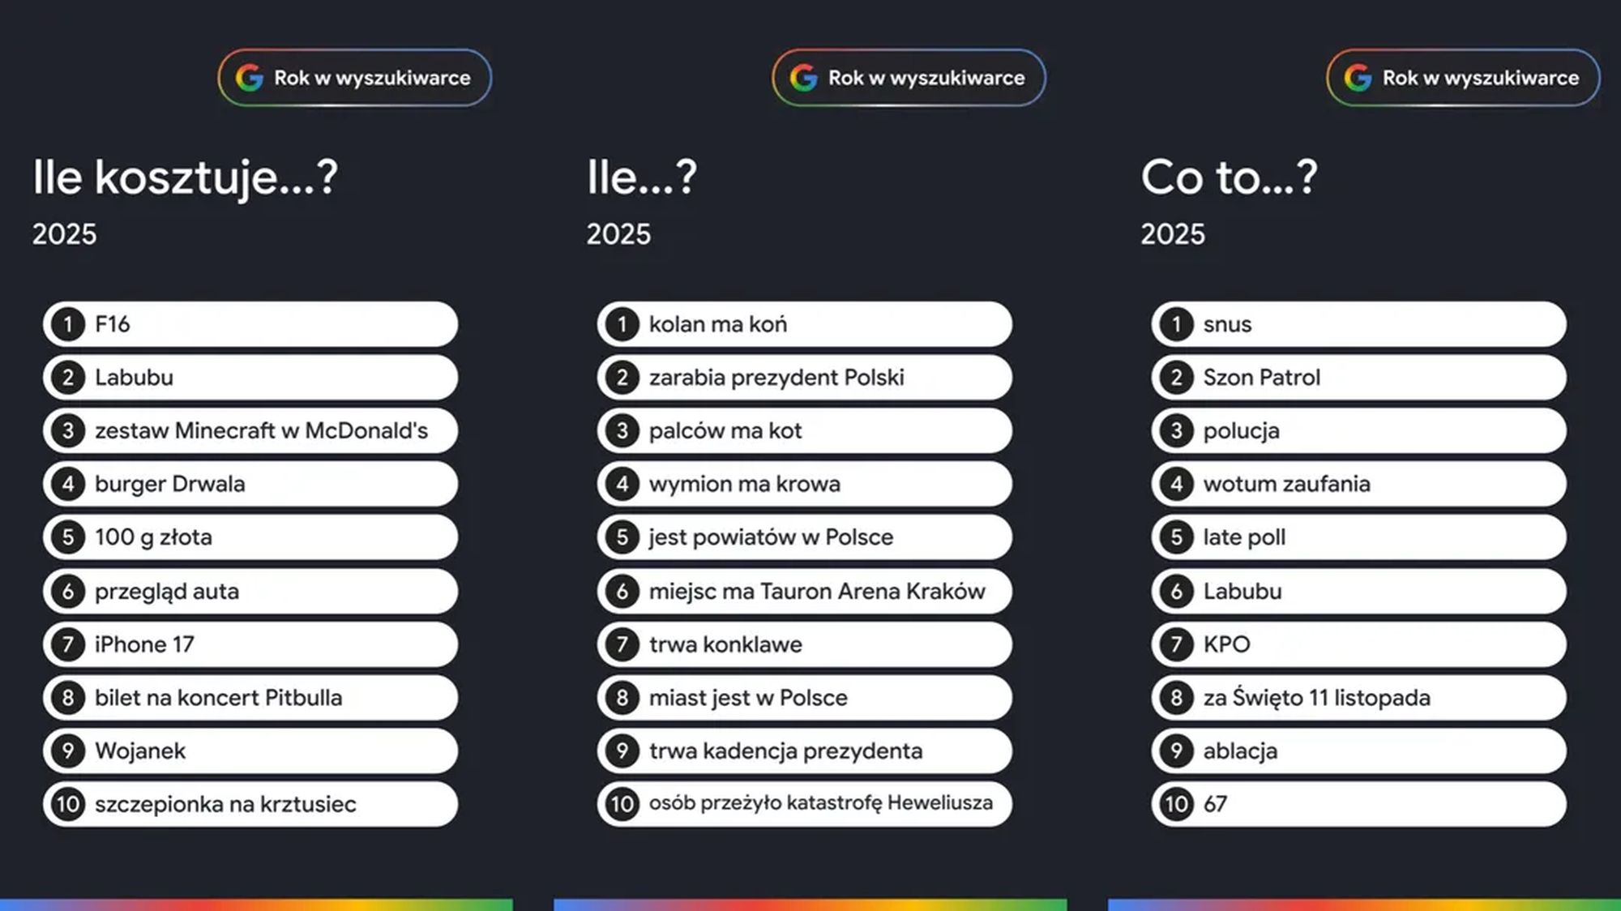The width and height of the screenshot is (1621, 911).
Task: Click the number 1 circle beside F16
Action: pyautogui.click(x=68, y=324)
